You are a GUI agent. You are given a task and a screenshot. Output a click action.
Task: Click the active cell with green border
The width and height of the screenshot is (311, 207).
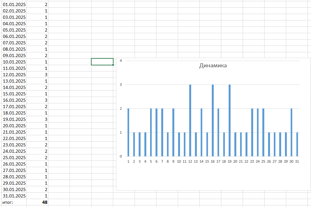[102, 62]
